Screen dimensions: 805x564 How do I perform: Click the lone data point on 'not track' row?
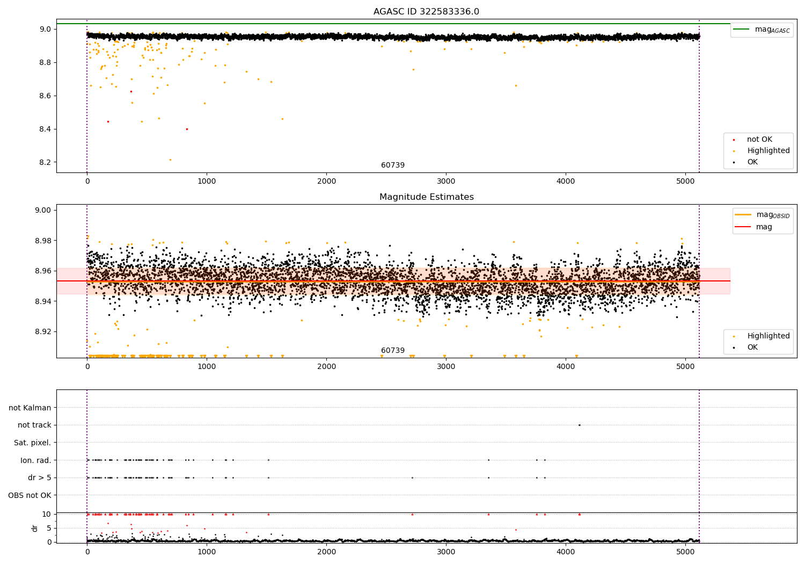click(579, 425)
